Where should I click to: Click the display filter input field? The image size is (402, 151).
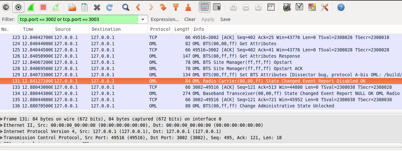pyautogui.click(x=79, y=19)
